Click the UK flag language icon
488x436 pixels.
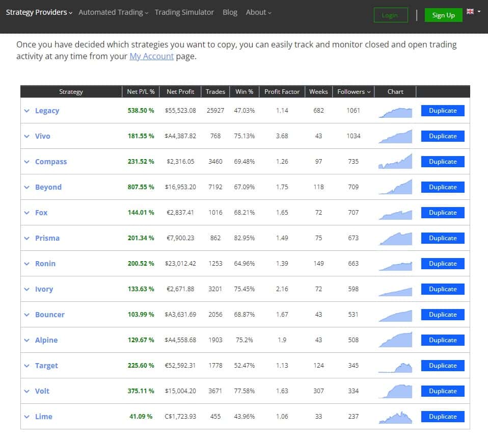click(470, 12)
